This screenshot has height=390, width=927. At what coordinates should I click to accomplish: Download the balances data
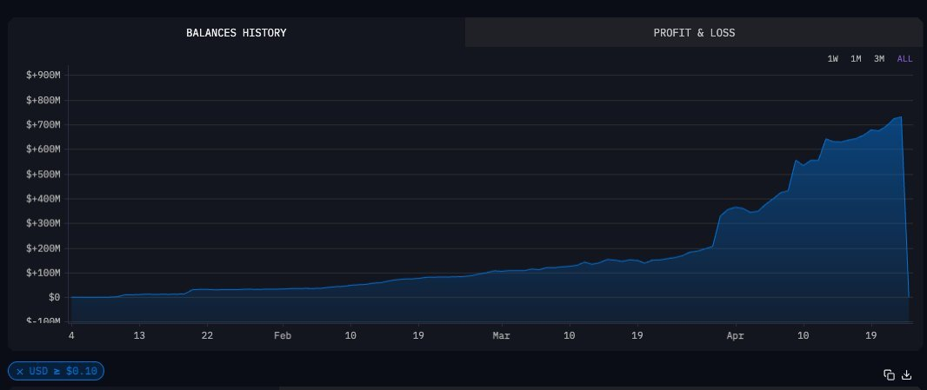tap(906, 374)
